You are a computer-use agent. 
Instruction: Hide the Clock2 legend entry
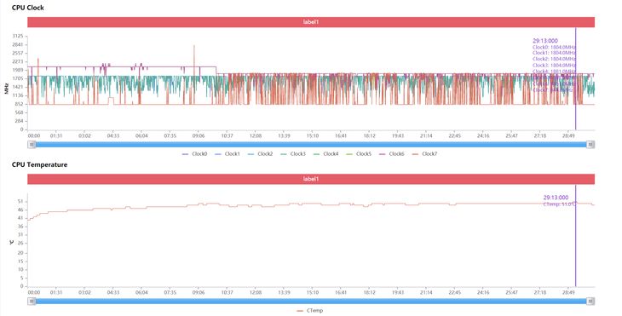[x=260, y=154]
